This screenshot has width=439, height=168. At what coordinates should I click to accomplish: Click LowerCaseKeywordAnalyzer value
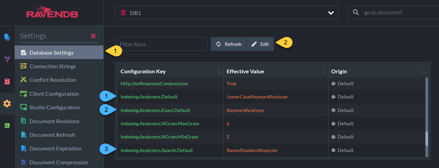coord(257,97)
